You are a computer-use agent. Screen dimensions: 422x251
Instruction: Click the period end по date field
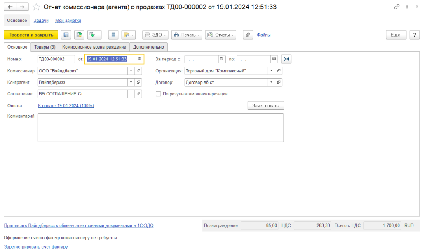click(x=253, y=59)
